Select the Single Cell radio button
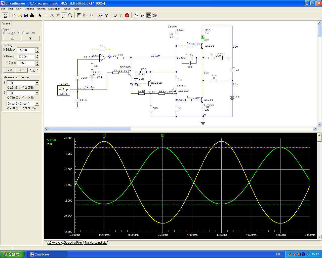 click(x=5, y=33)
